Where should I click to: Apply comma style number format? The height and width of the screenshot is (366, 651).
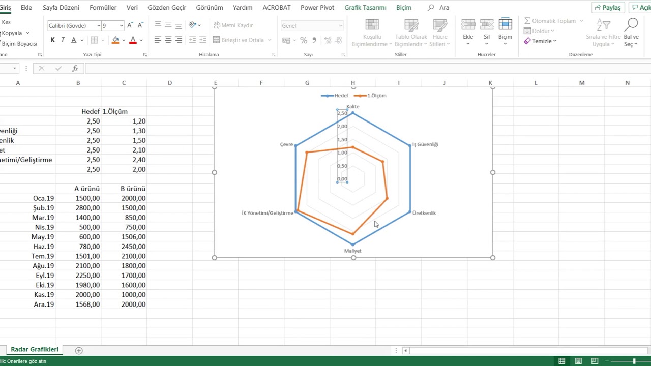(314, 40)
